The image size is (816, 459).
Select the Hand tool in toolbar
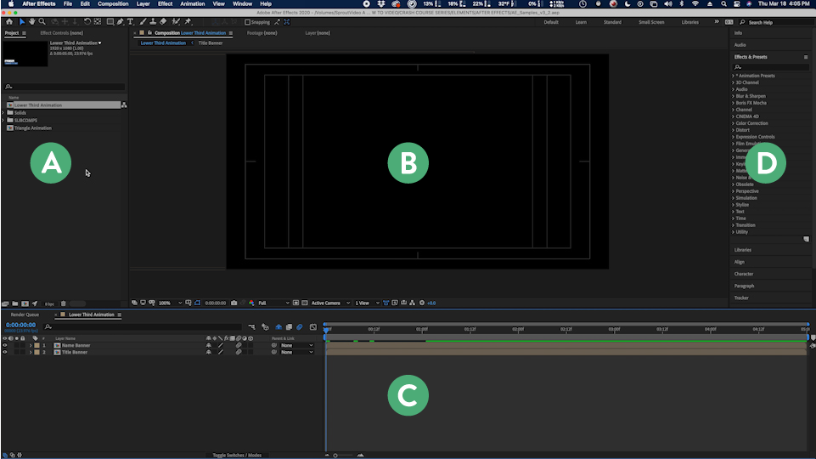(31, 21)
